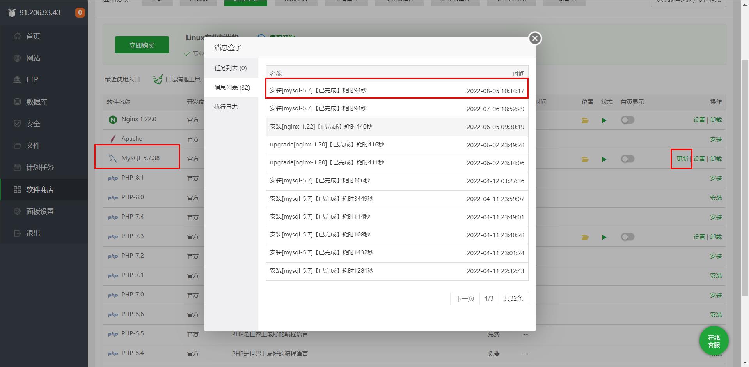Select message 安装[mysql-5.7] 耗时1432秒
749x367 pixels.
coord(397,253)
